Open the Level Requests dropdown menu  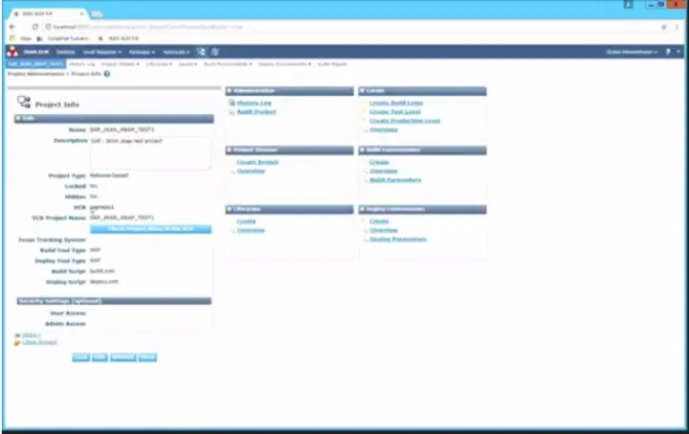point(100,51)
